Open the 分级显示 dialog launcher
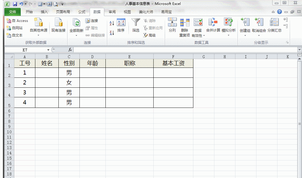302x178 pixels. click(x=287, y=42)
